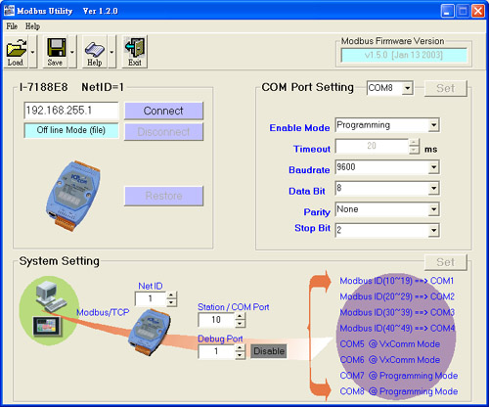
Task: Click COM7 @ Programming Mode text
Action: point(399,376)
